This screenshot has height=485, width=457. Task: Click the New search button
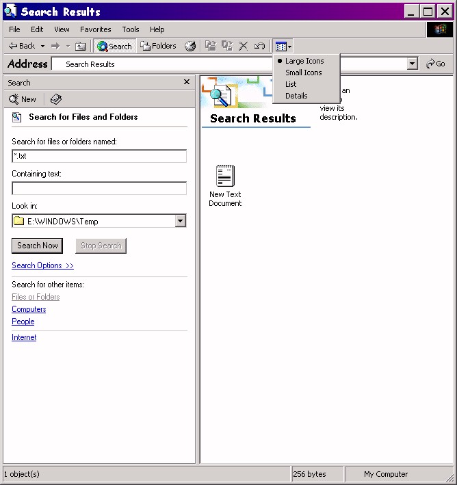(23, 99)
